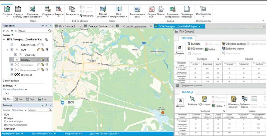Toggle the Состояние дорог layer checkbox
Viewport: 267px width, 136px height.
(x=12, y=64)
